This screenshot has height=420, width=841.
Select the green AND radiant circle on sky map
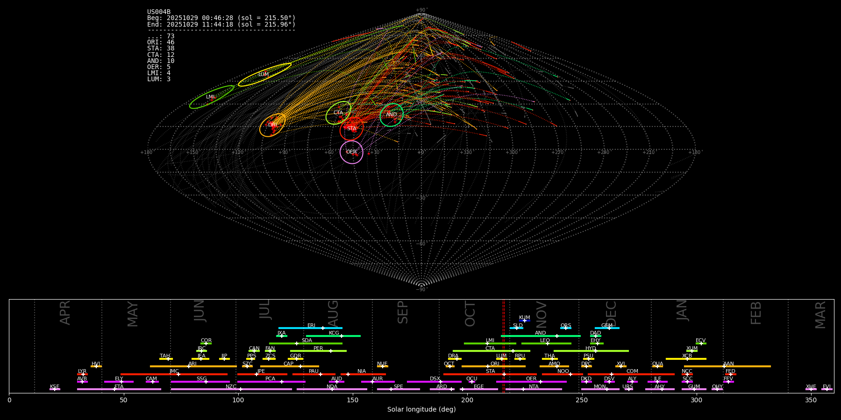392,115
